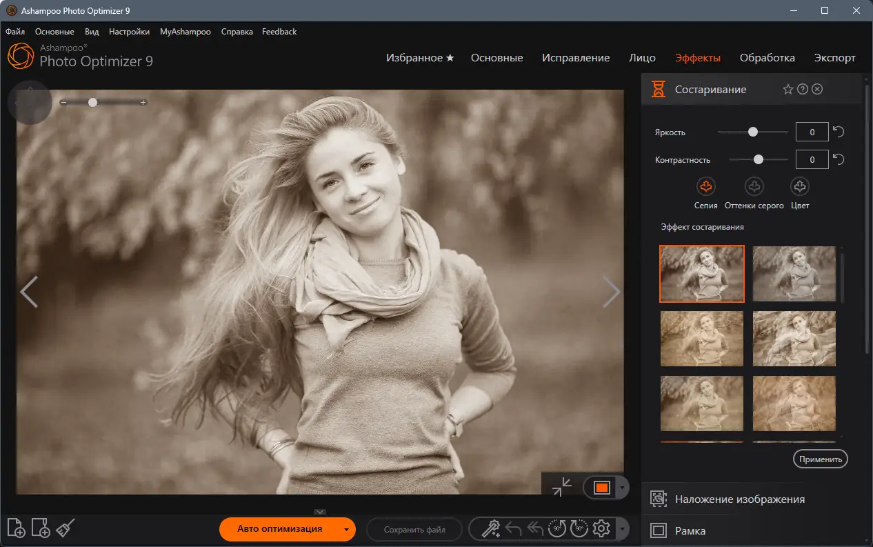Select the highlighted first aging effect thumbnail
Viewport: 873px width, 547px height.
click(702, 274)
